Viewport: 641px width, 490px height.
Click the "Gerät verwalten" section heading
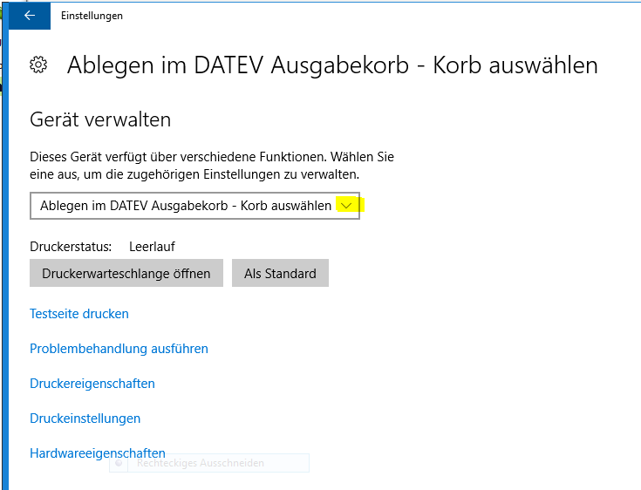[100, 119]
